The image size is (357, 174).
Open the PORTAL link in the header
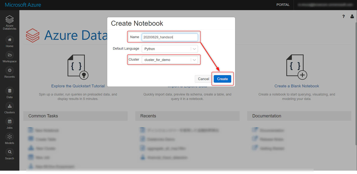pyautogui.click(x=283, y=5)
